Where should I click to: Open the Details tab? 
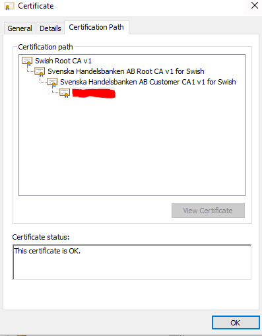50,28
